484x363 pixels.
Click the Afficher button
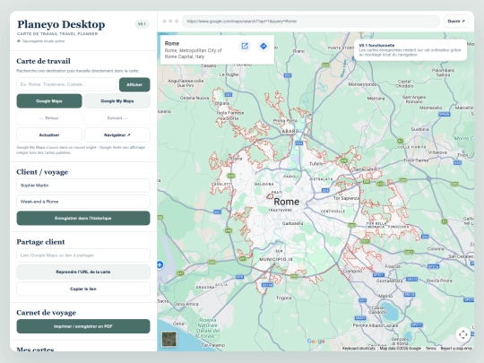coord(134,84)
